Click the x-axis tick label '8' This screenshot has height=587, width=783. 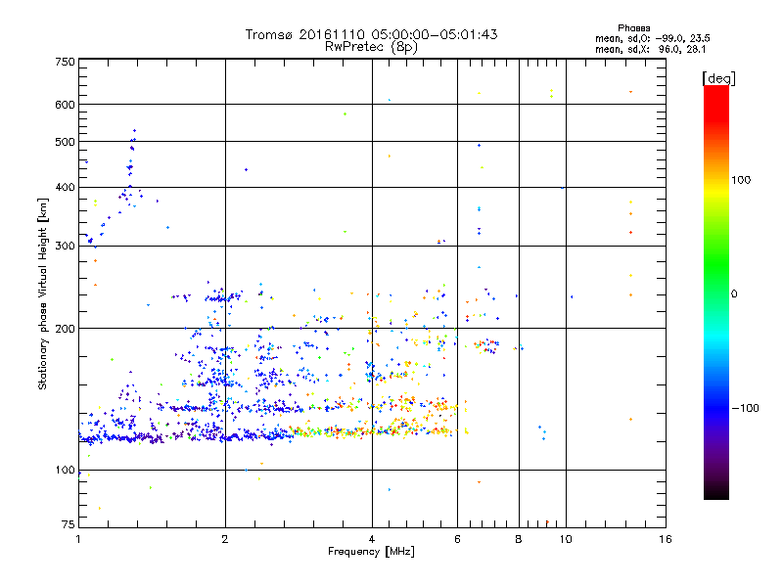(x=519, y=539)
